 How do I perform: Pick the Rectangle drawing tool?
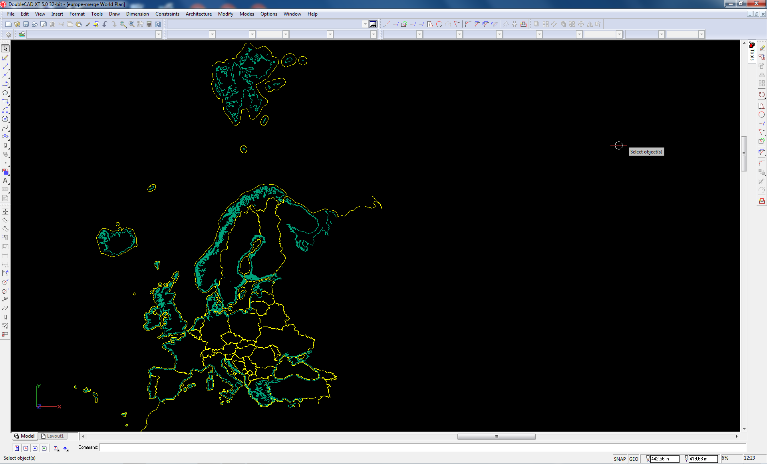pos(5,102)
